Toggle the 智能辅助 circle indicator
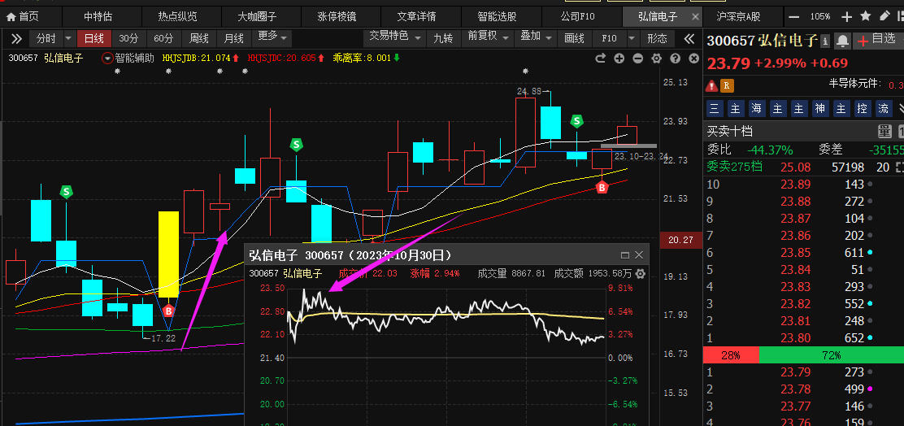Image resolution: width=904 pixels, height=426 pixels. (x=108, y=59)
